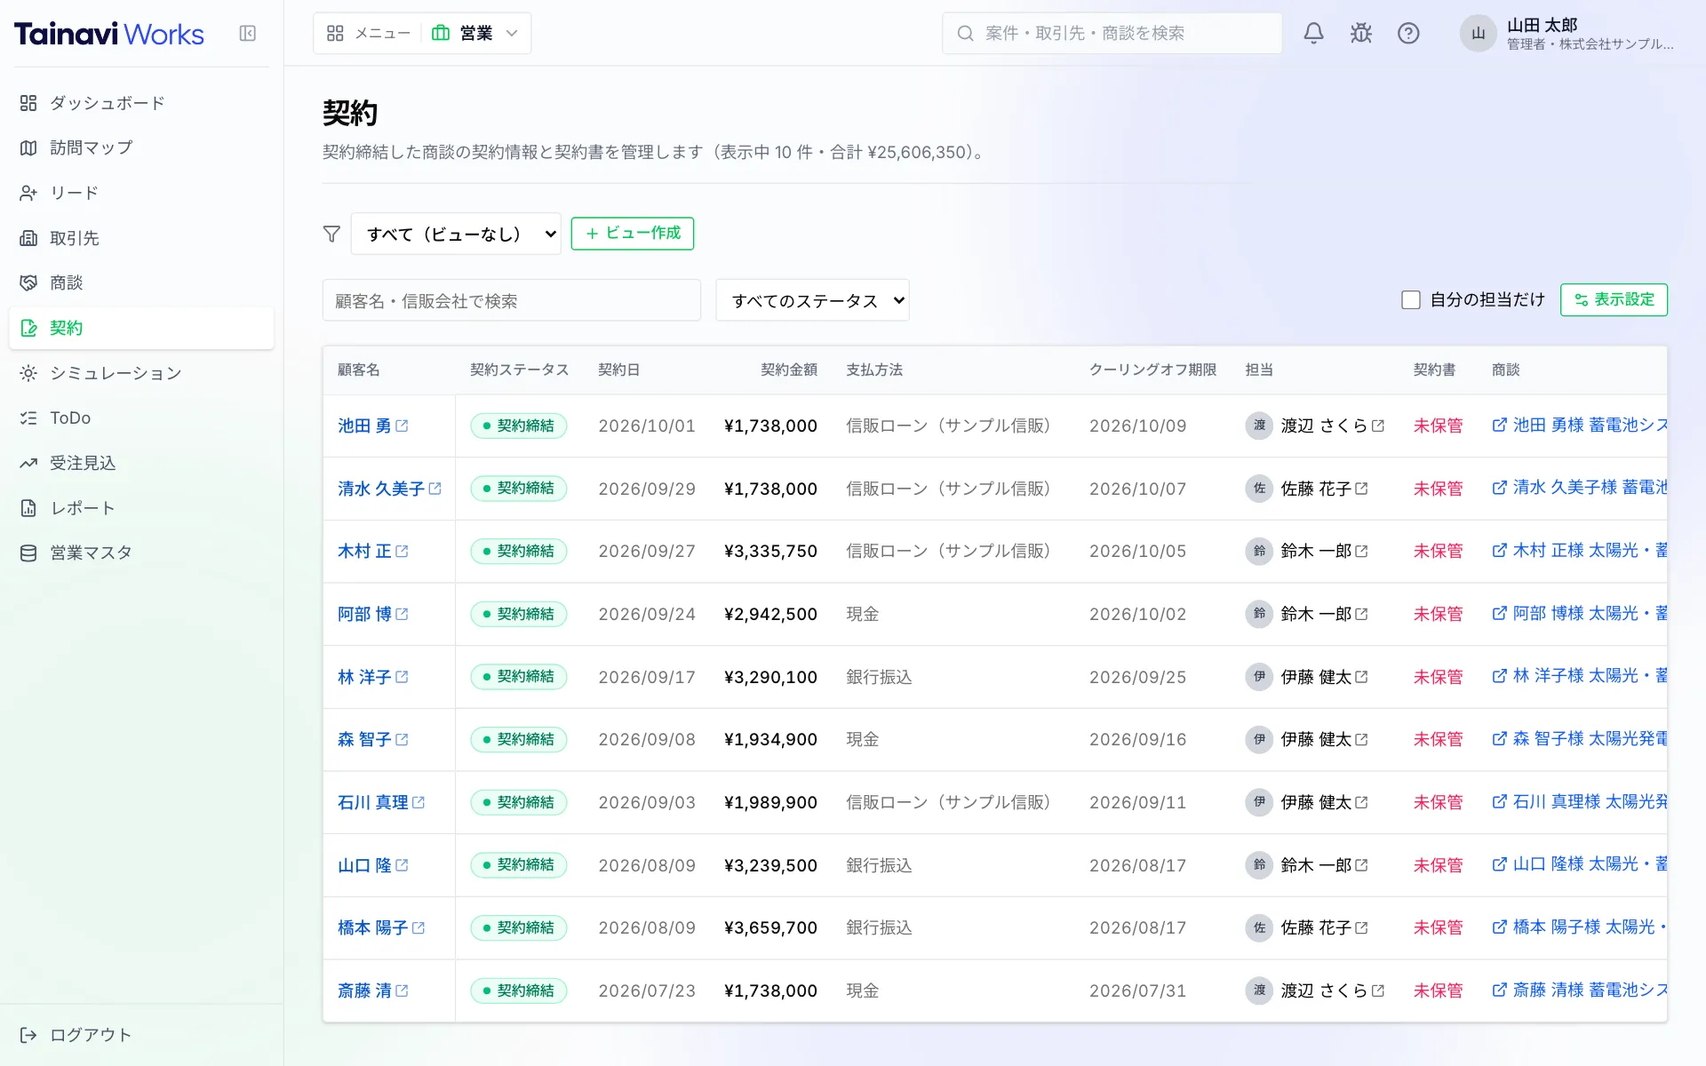Open the すべて（ビューなし）view dropdown
Image resolution: width=1706 pixels, height=1066 pixels.
point(456,234)
